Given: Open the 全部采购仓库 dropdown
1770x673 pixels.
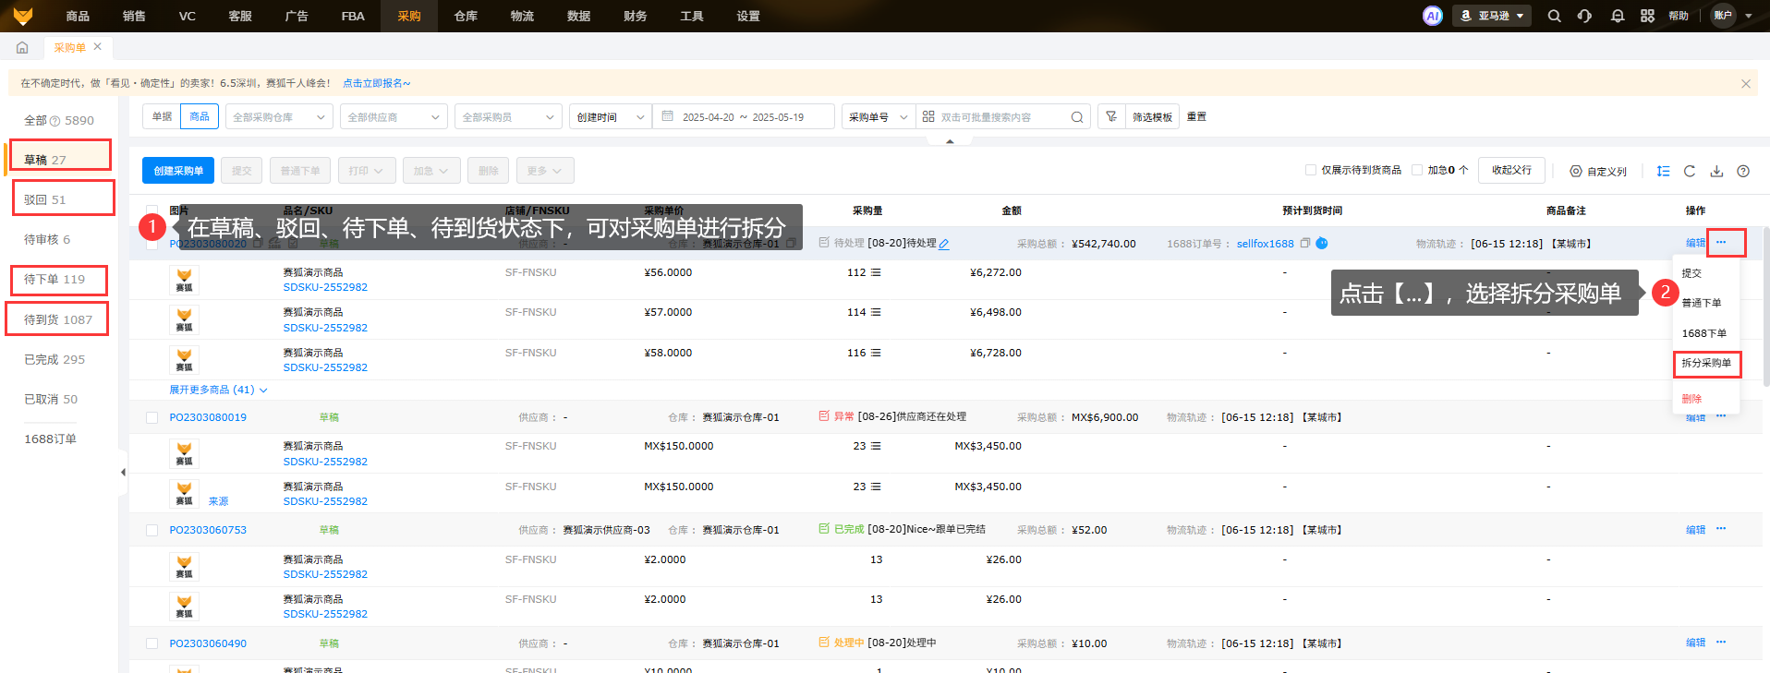Looking at the screenshot, I should coord(279,117).
